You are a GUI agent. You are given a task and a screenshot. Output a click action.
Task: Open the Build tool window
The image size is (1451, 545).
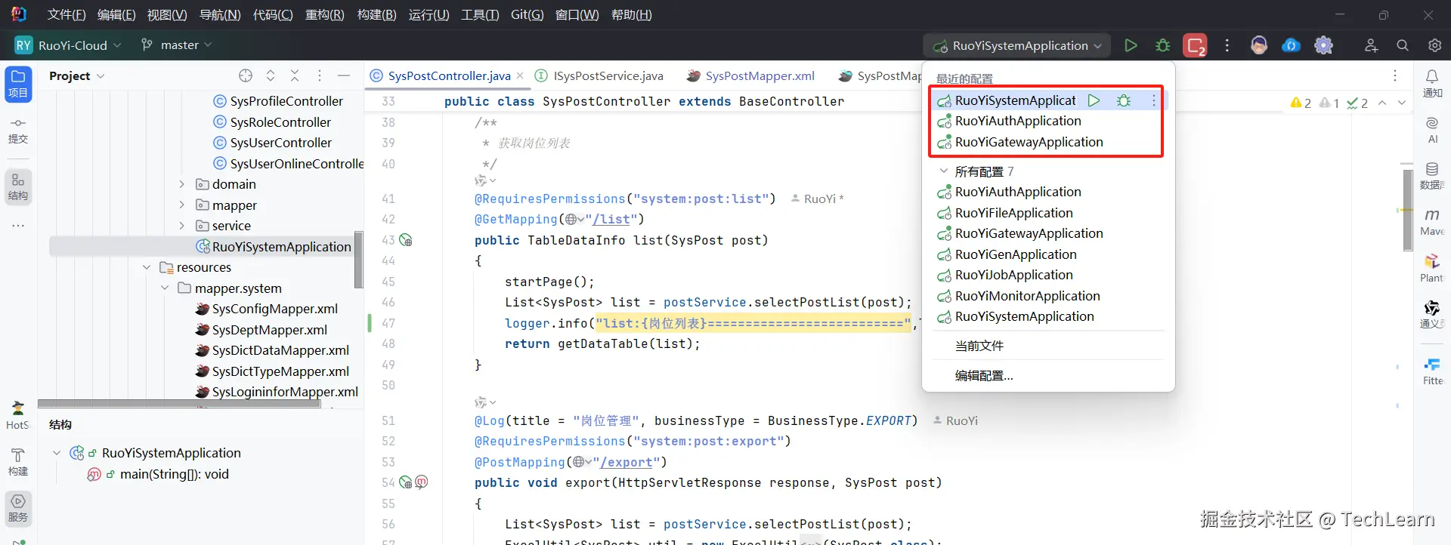point(18,462)
